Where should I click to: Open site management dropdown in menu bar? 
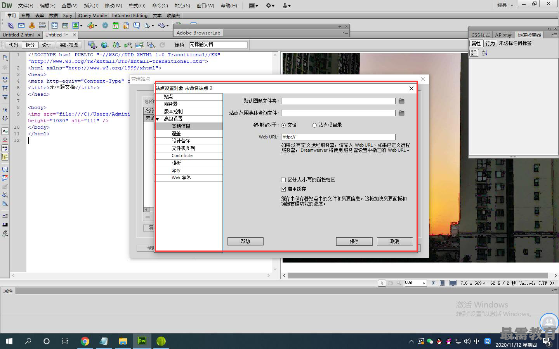coord(287,5)
